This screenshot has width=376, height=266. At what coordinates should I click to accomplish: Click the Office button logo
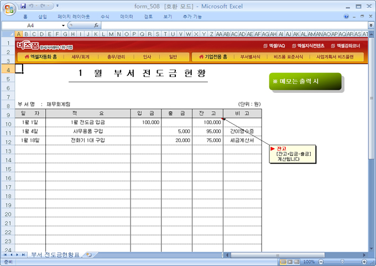tap(9, 8)
